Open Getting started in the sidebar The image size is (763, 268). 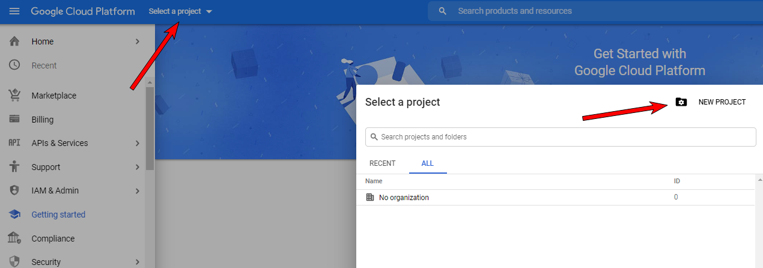[58, 215]
